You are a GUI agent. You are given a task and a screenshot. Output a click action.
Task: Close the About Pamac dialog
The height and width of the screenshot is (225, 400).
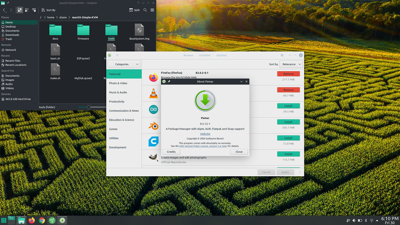(239, 152)
